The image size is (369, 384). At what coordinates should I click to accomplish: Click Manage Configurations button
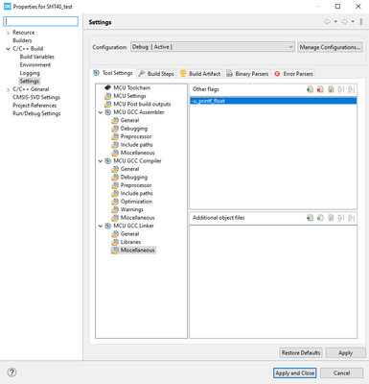tap(330, 47)
